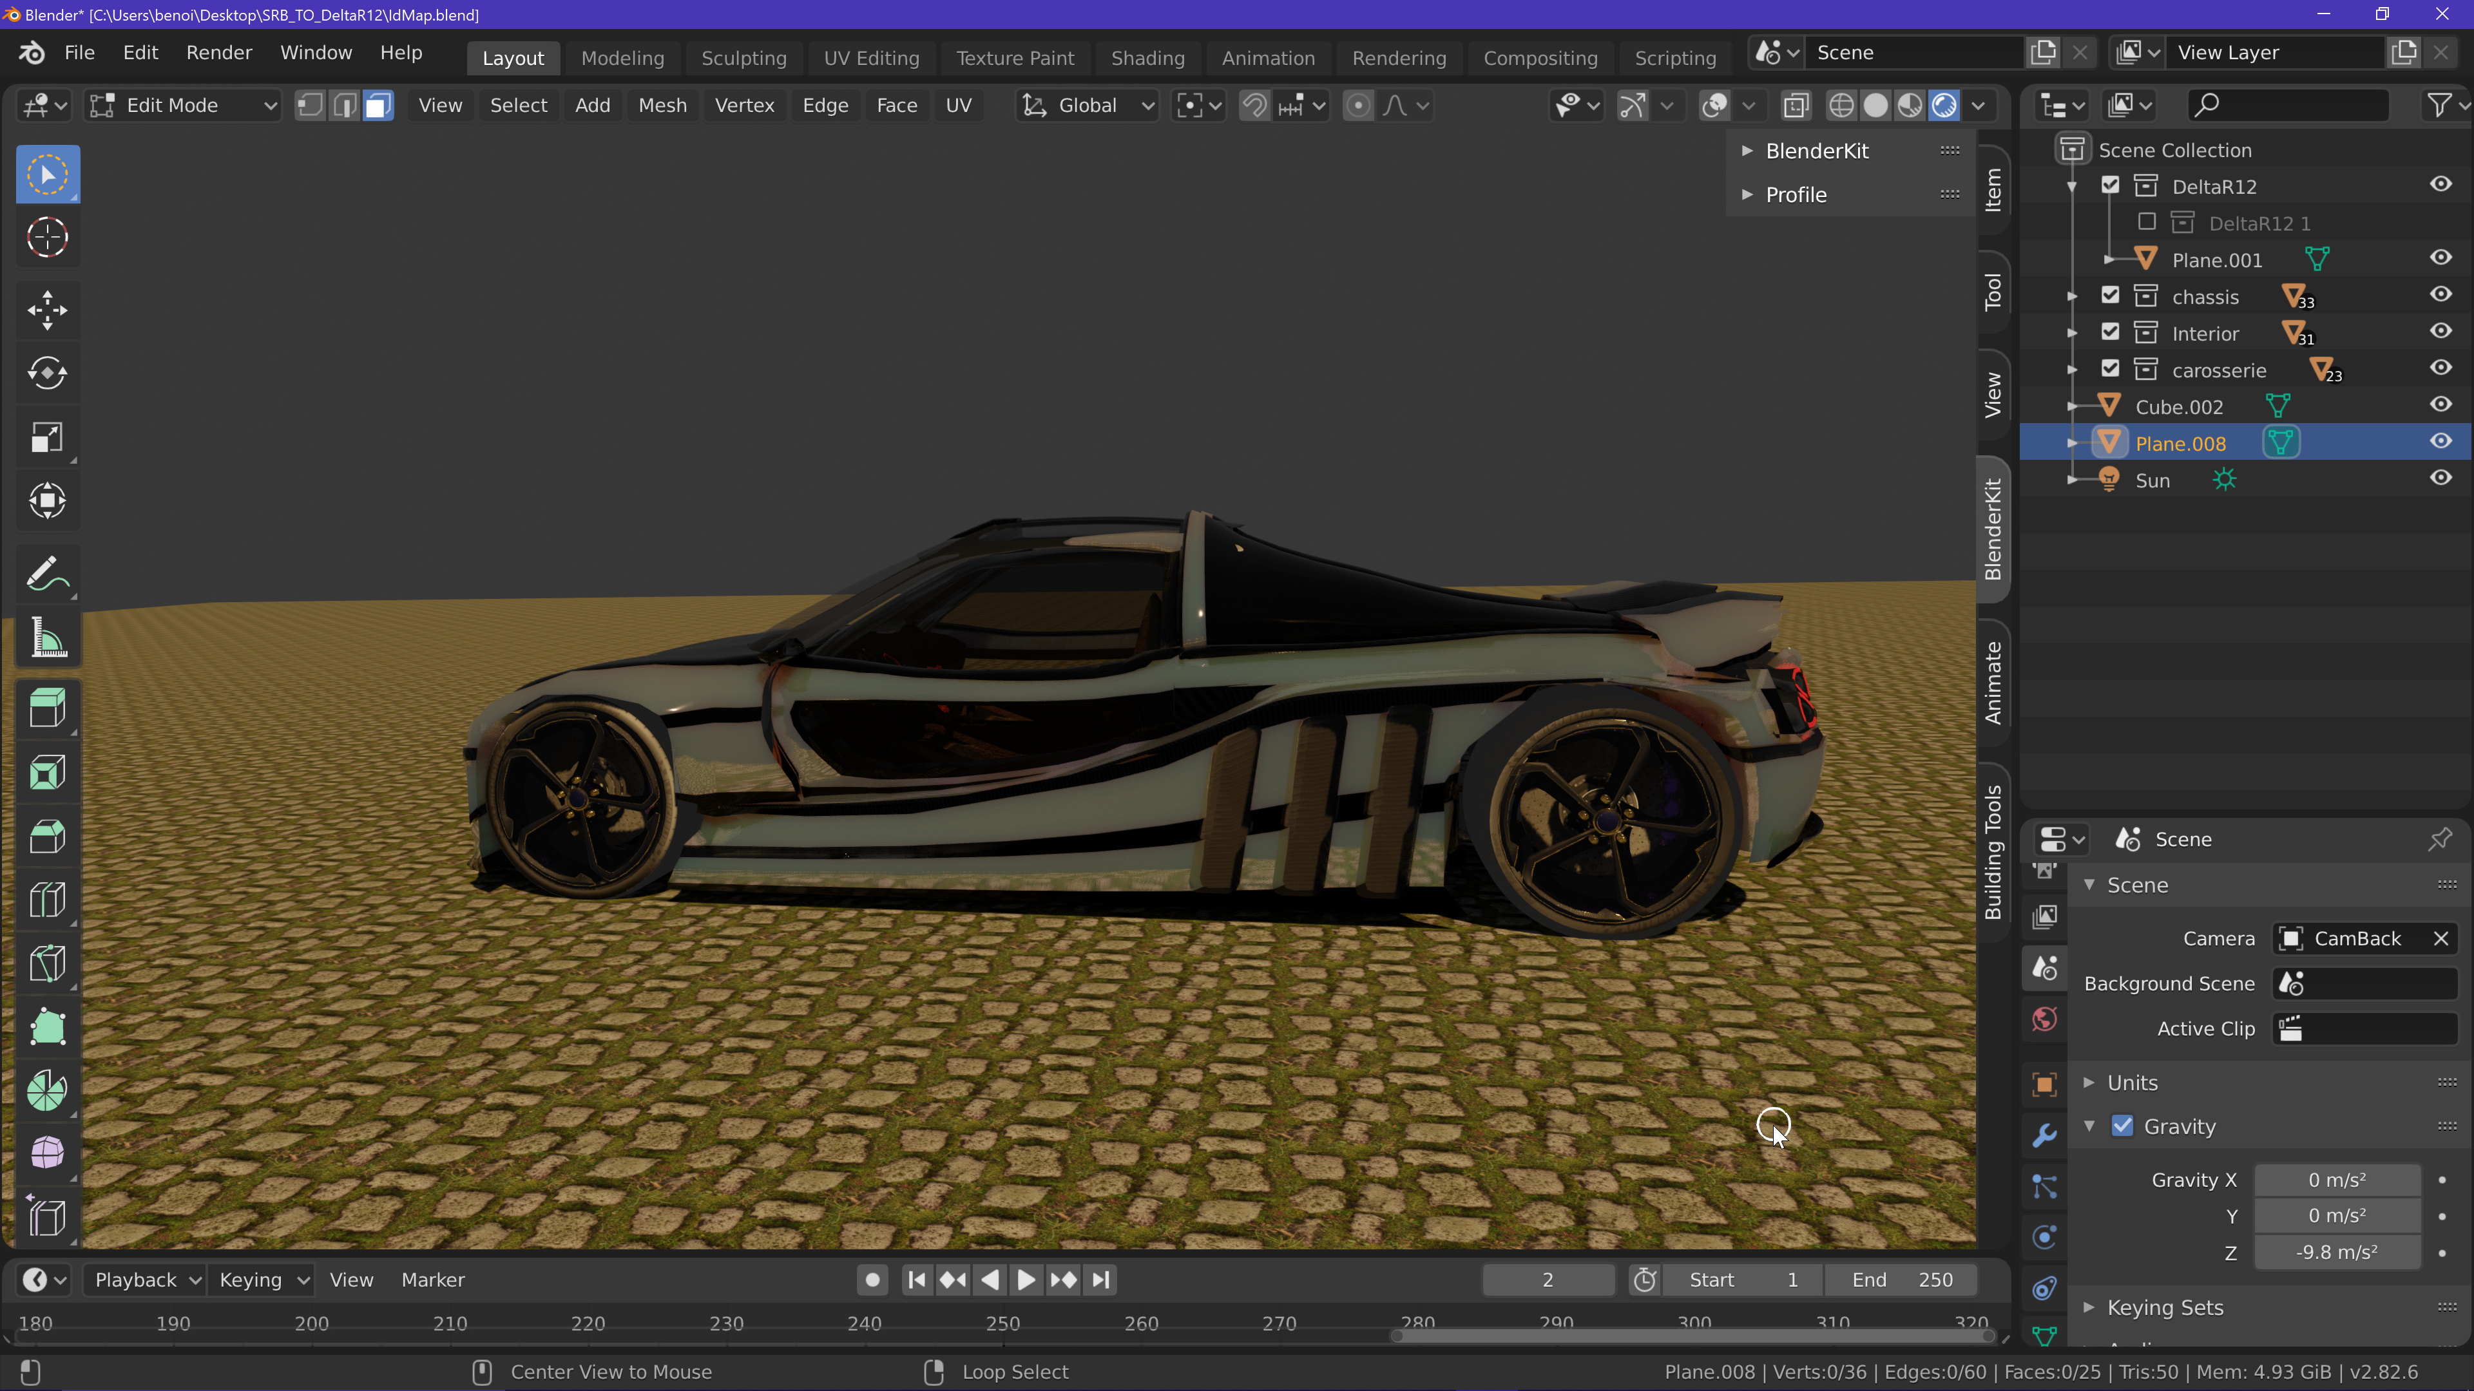Image resolution: width=2474 pixels, height=1391 pixels.
Task: Select the Measure tool
Action: pyautogui.click(x=47, y=638)
